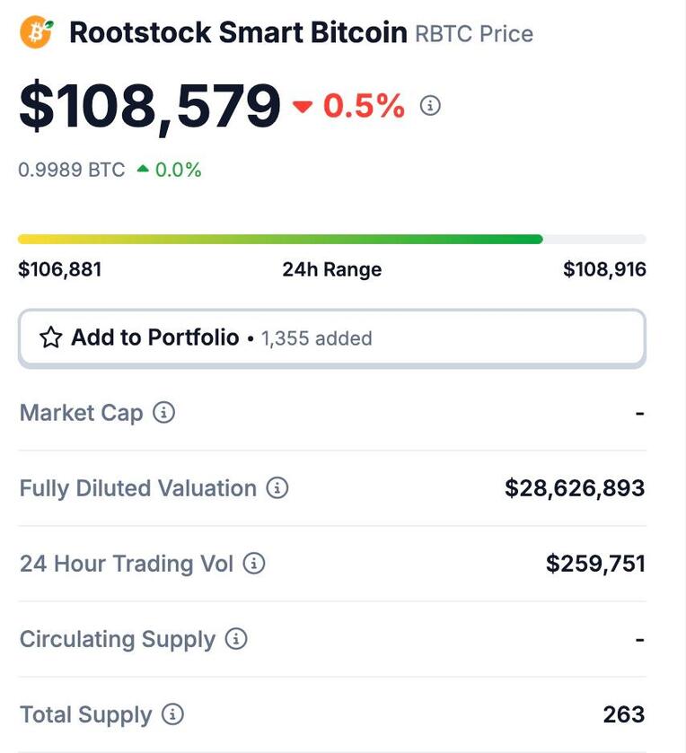The width and height of the screenshot is (686, 753).
Task: Add RBTC to Portfolio
Action: [332, 338]
